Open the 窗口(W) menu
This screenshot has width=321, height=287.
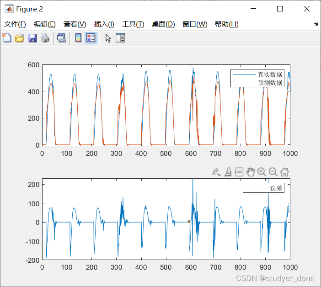coord(195,24)
